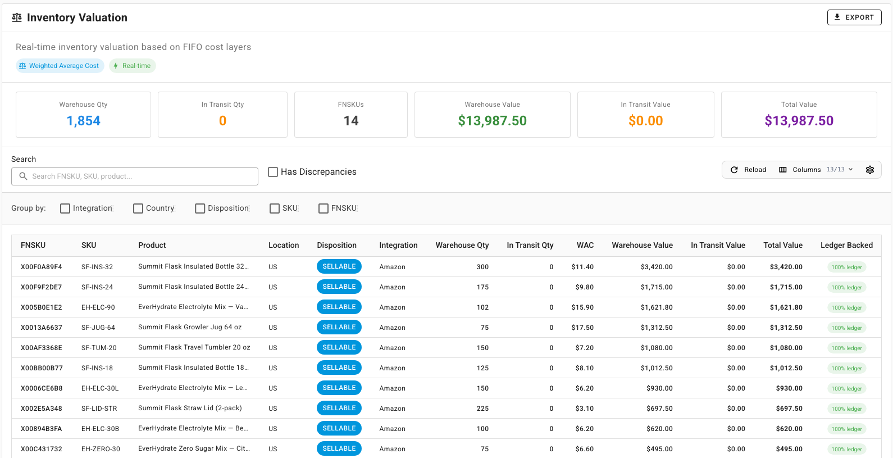Click the search magnifier icon
This screenshot has height=458, width=893.
[x=23, y=176]
